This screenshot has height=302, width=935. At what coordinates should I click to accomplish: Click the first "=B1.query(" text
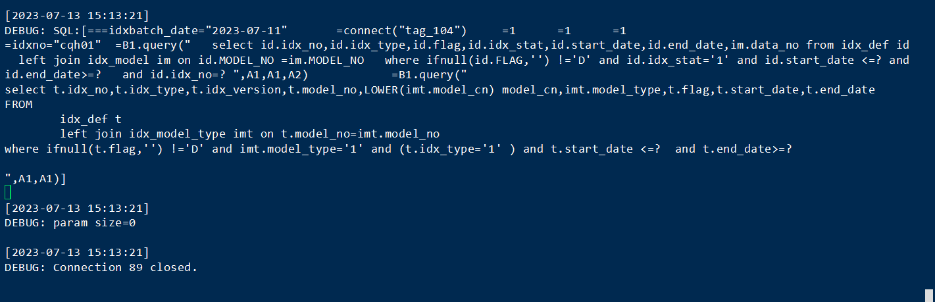pos(153,45)
